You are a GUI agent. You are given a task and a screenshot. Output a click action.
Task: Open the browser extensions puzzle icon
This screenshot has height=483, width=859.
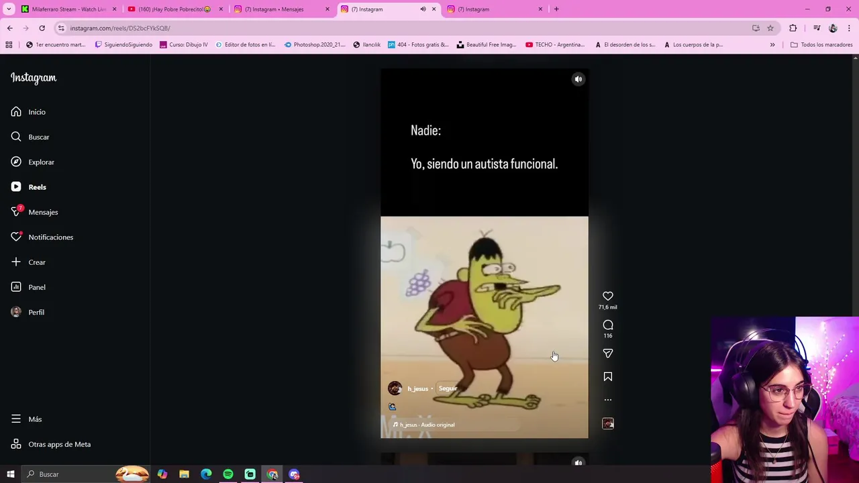point(793,28)
